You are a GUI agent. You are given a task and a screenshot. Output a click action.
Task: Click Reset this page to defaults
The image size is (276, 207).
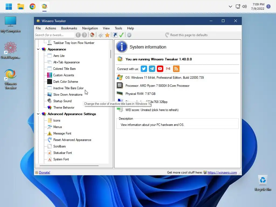coord(187,35)
